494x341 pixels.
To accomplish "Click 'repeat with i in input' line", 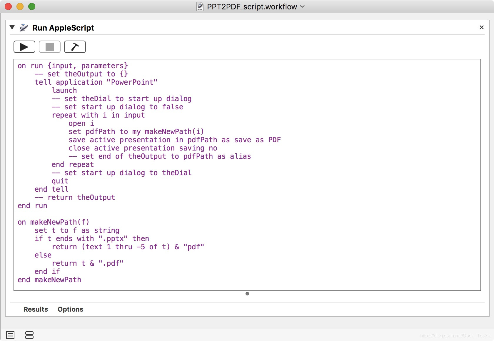I will [x=98, y=115].
